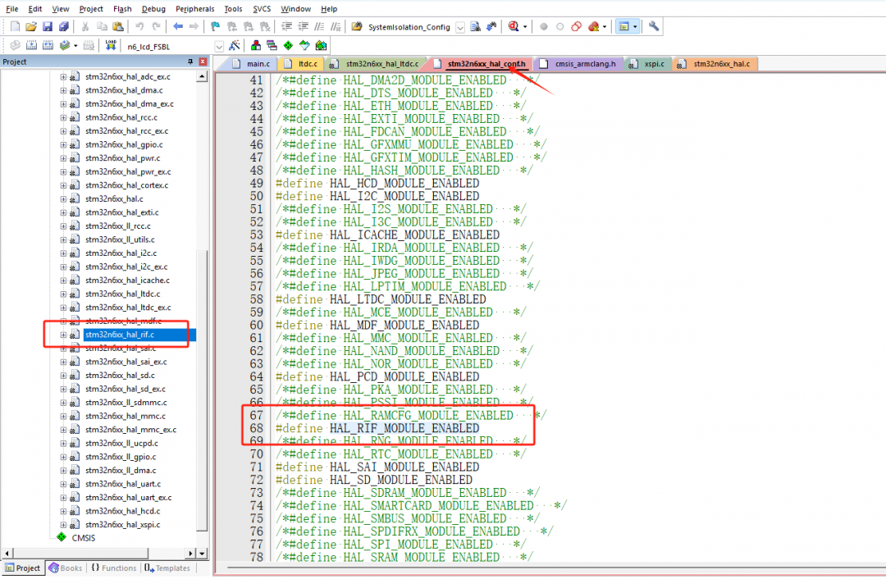Disable all breakpoints in the program
The width and height of the screenshot is (886, 579).
coord(575,26)
